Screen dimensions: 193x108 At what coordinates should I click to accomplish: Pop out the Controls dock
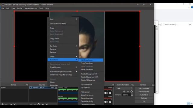tap(153, 85)
